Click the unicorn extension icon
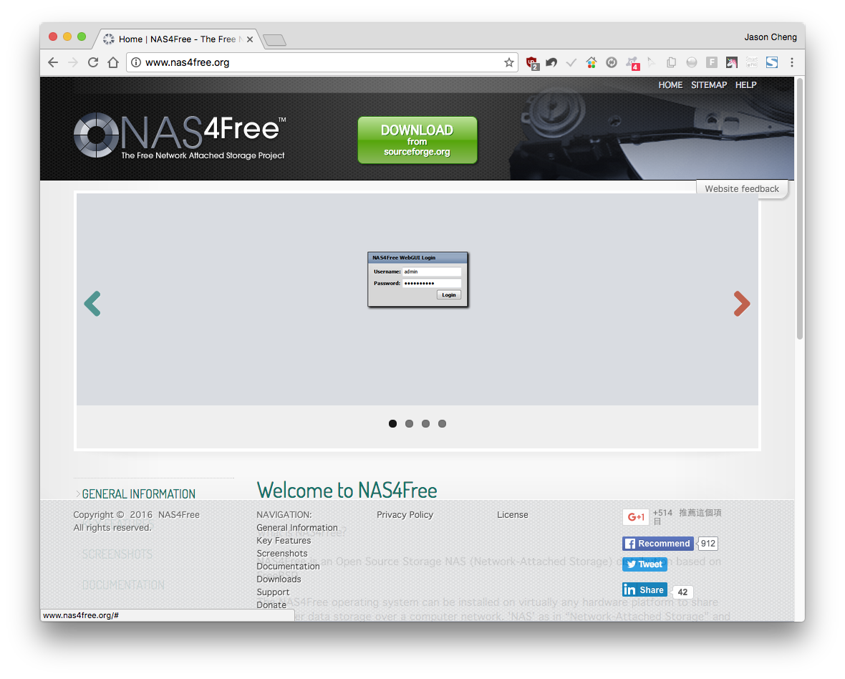Image resolution: width=845 pixels, height=679 pixels. (731, 62)
